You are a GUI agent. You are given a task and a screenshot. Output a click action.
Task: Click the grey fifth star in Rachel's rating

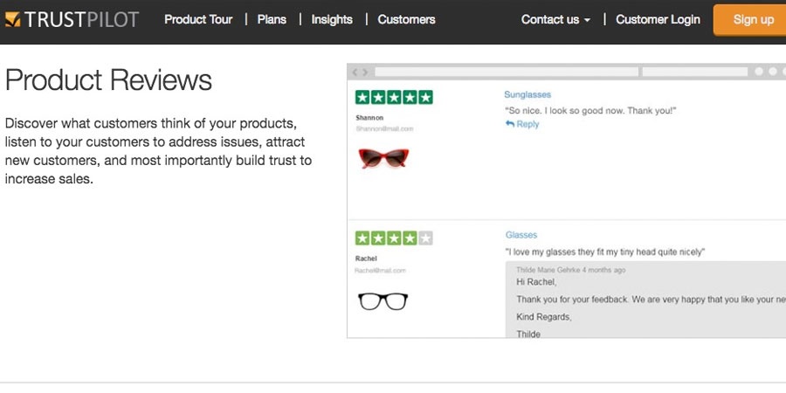coord(425,238)
